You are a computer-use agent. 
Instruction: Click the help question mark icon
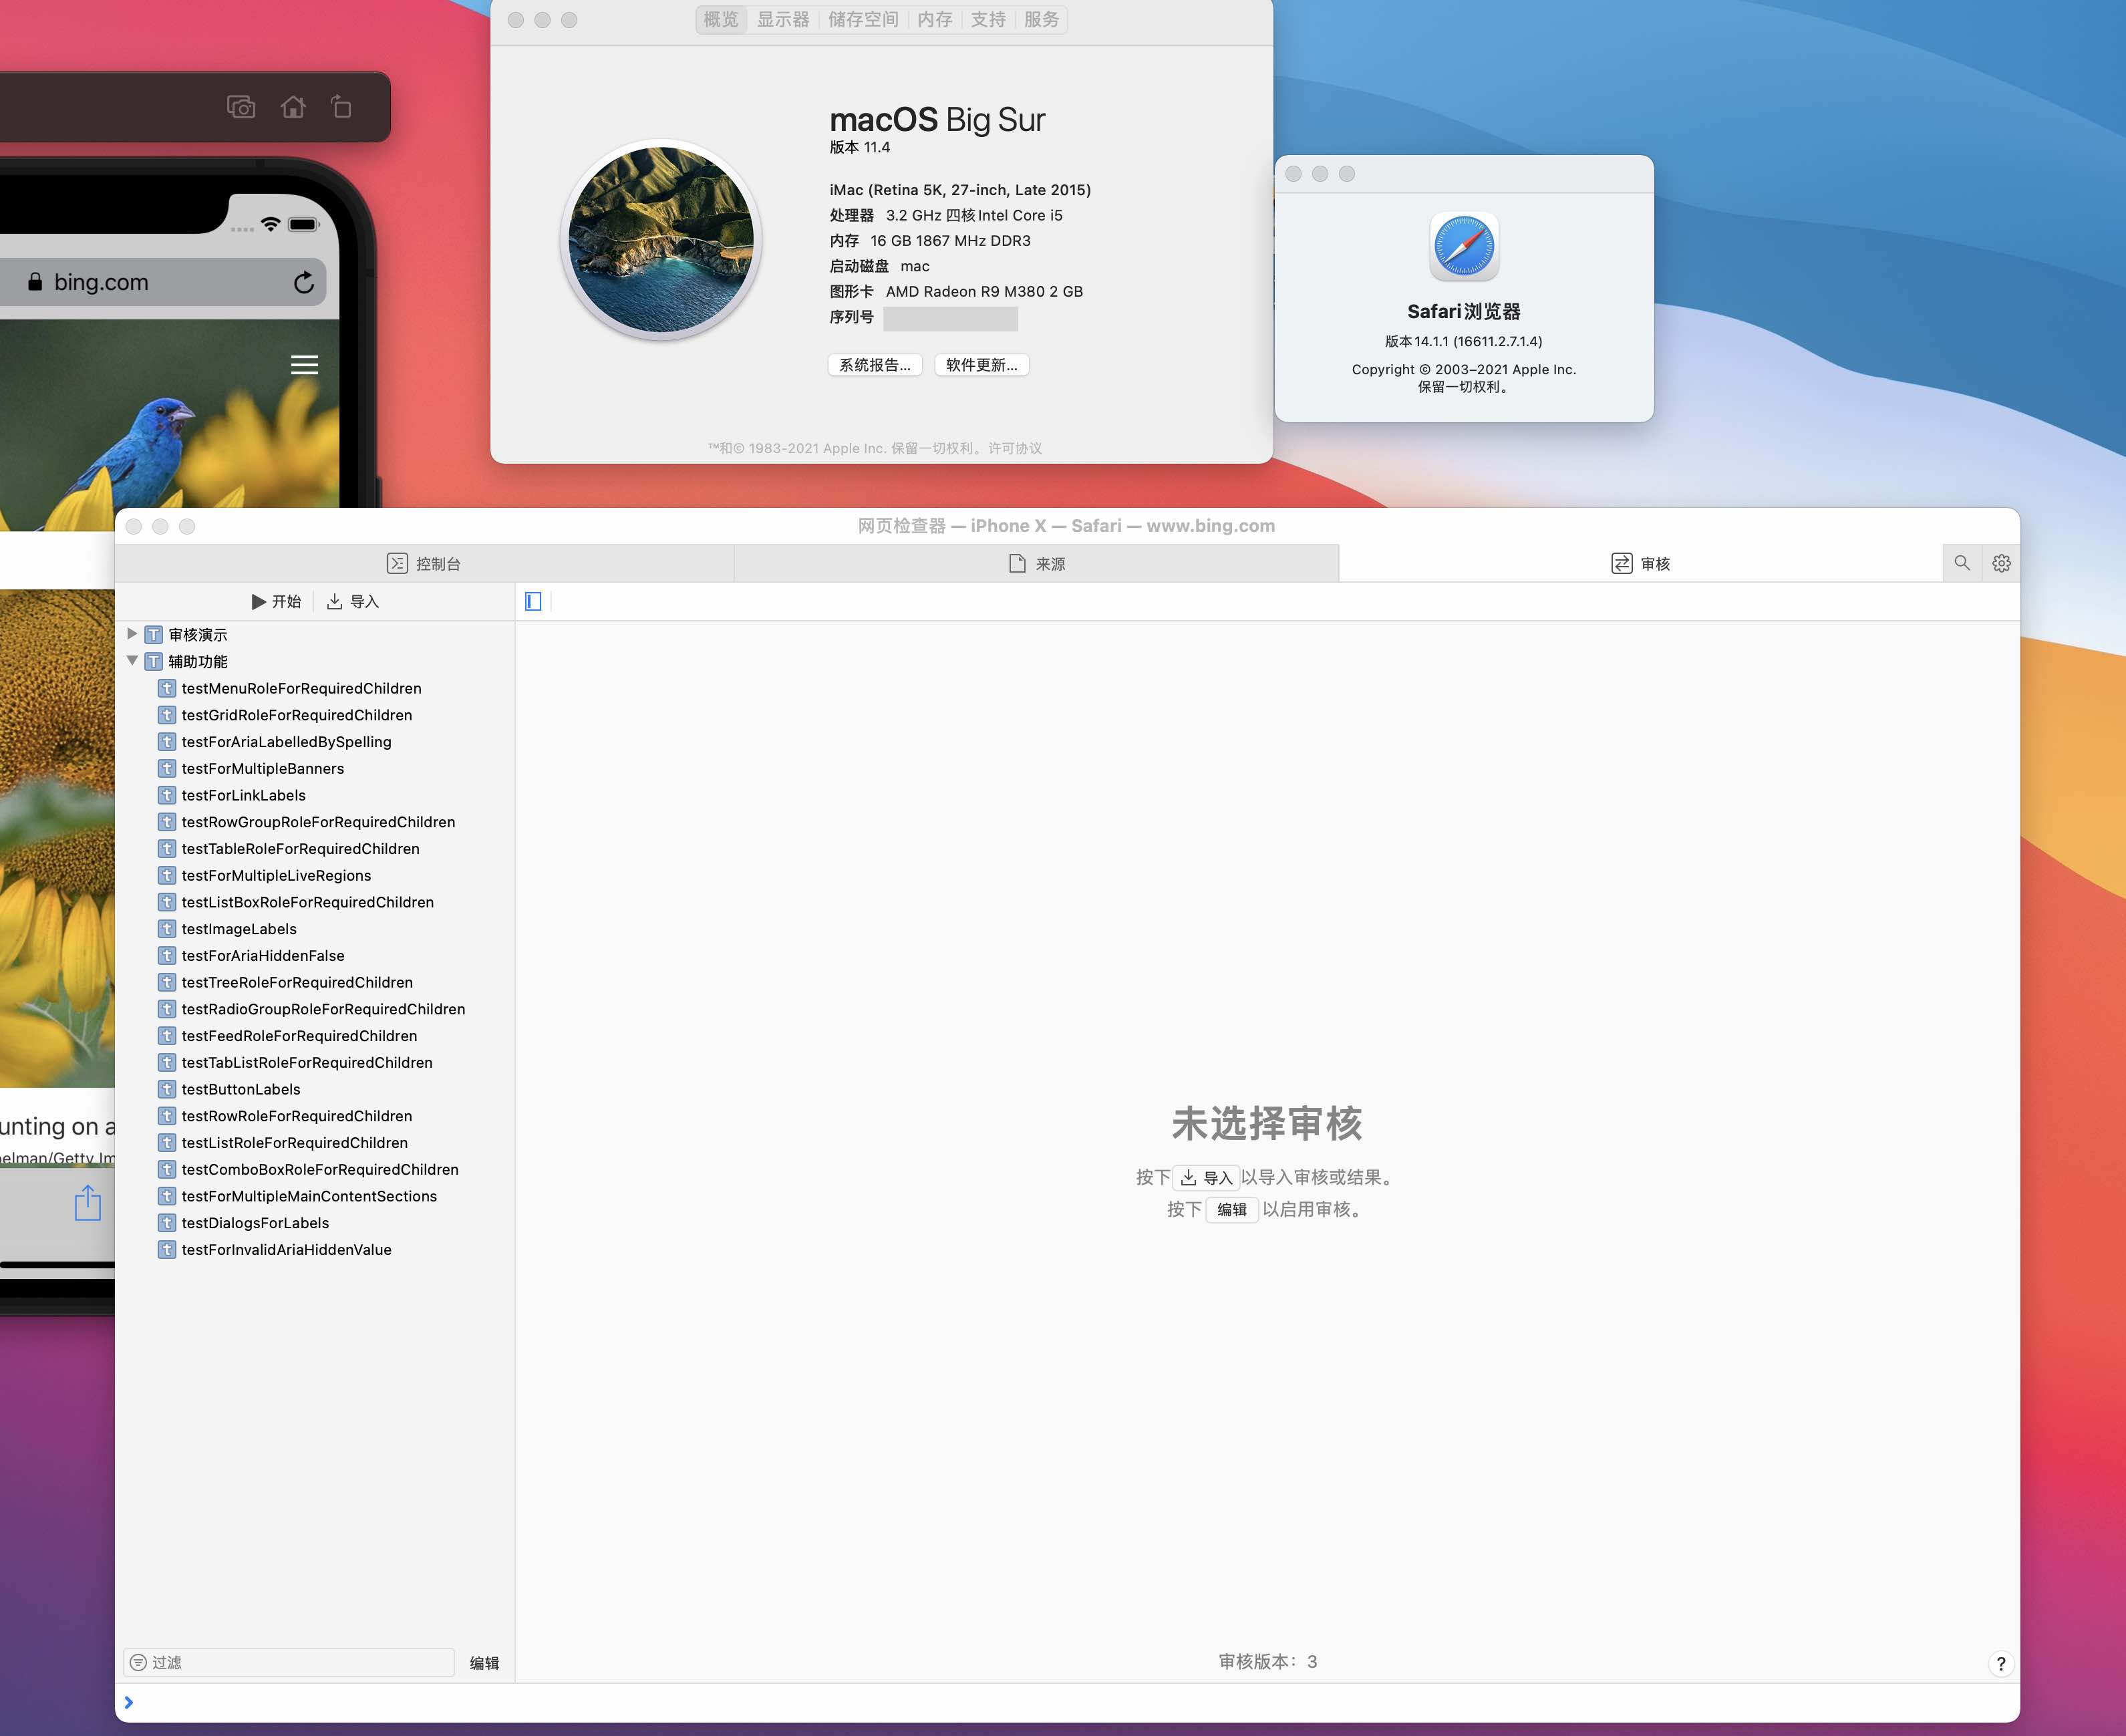coord(2001,1663)
